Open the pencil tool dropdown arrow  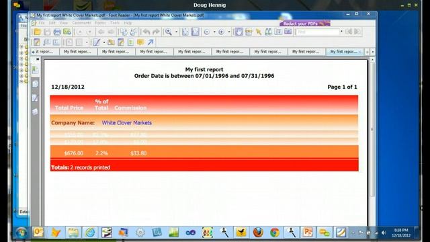[104, 42]
